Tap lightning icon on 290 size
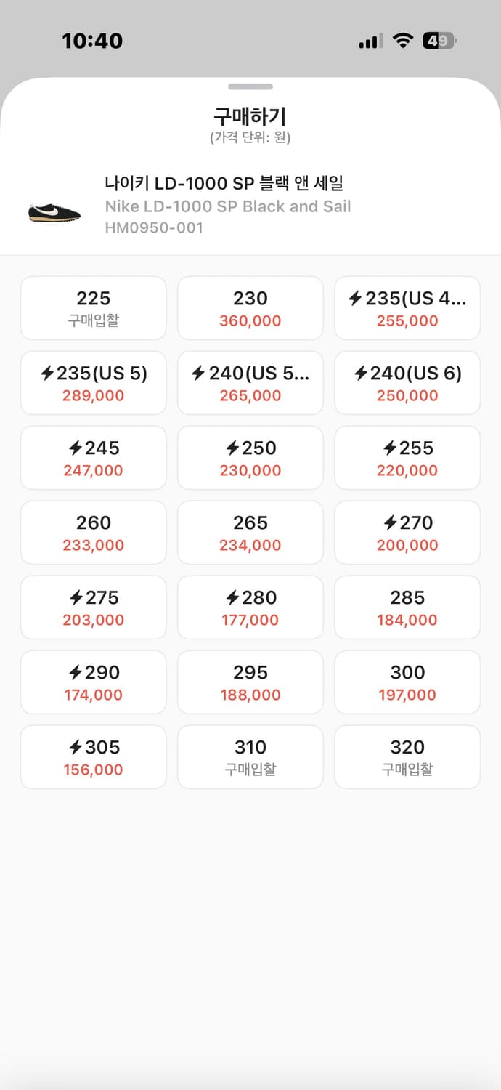Screen dimensions: 501x1090 coord(76,673)
